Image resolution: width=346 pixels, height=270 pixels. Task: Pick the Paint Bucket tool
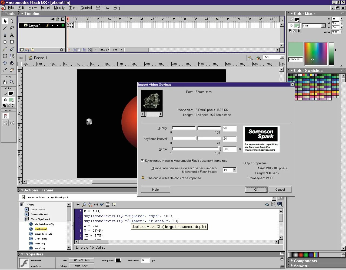tap(12, 63)
